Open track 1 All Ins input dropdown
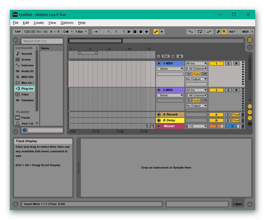Viewport: 265px width, 220px height. pyautogui.click(x=196, y=63)
